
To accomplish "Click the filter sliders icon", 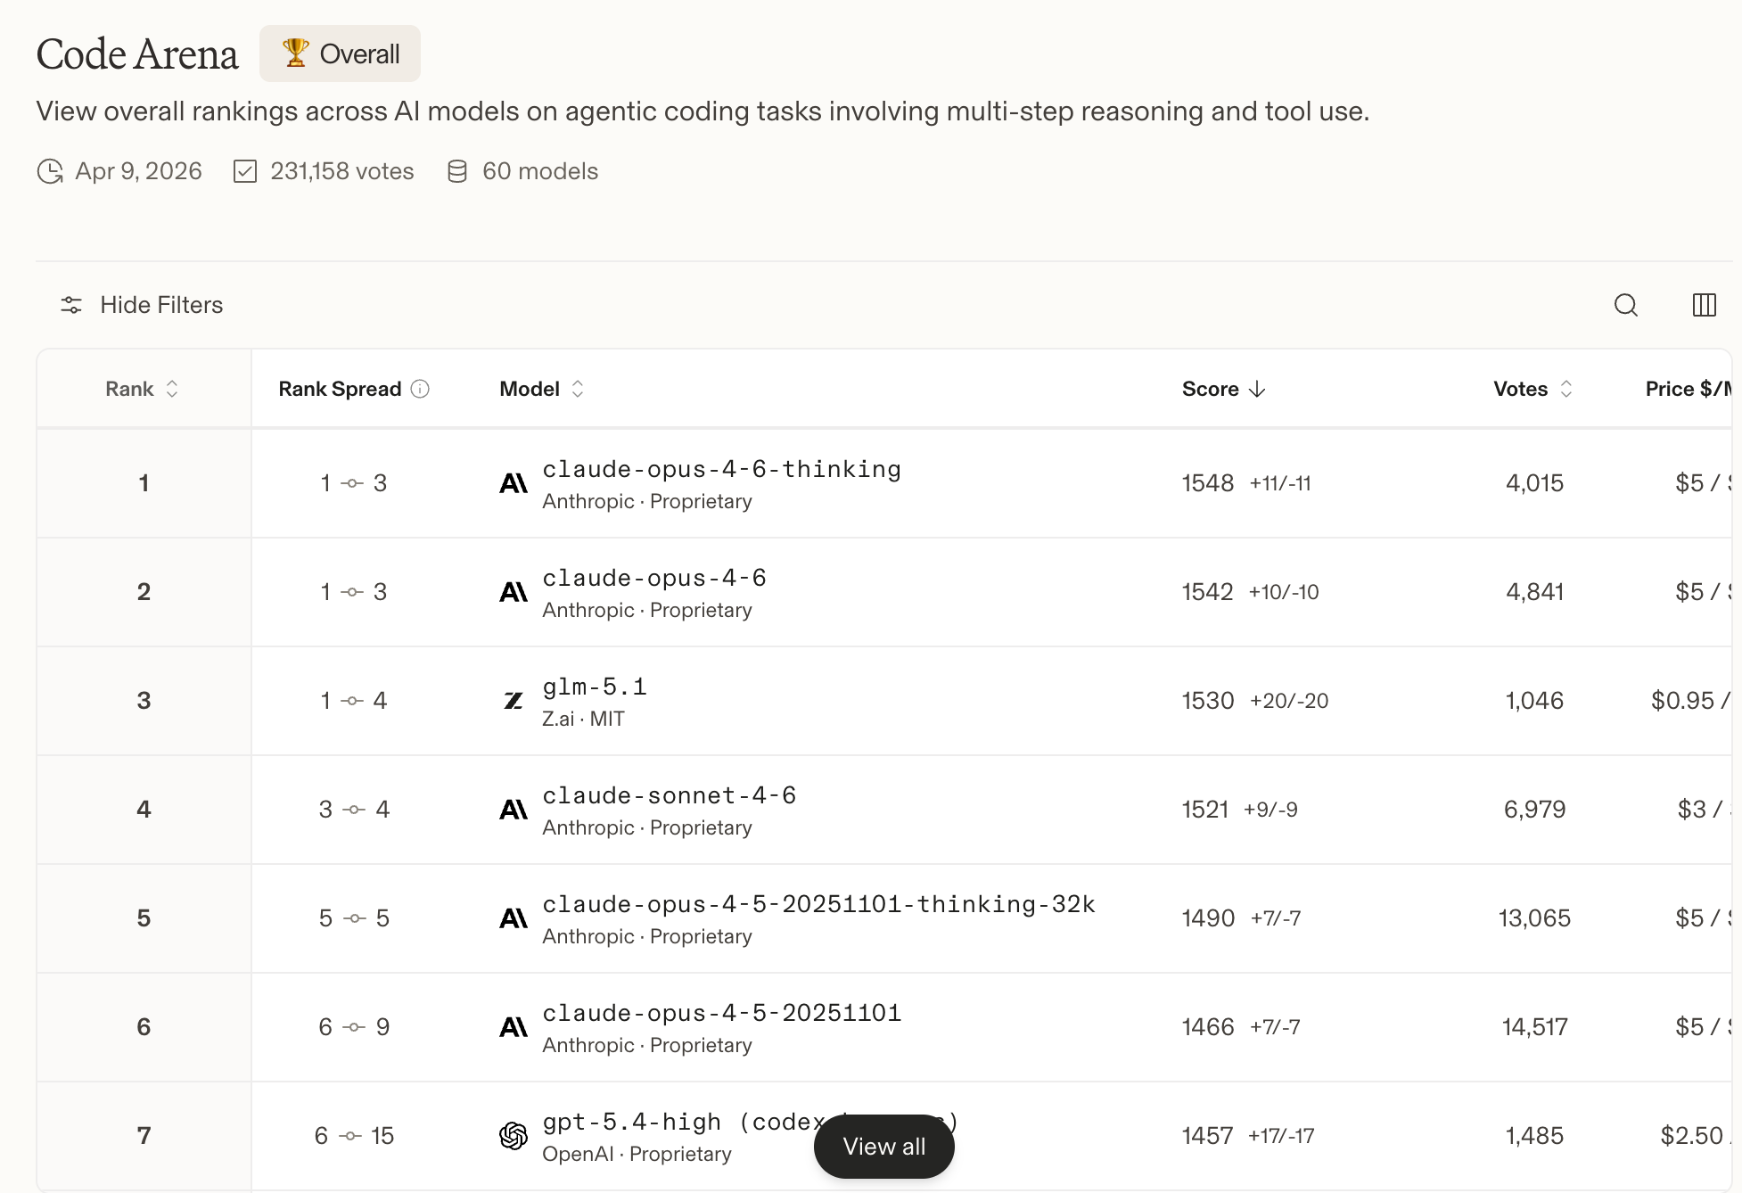I will pyautogui.click(x=71, y=305).
